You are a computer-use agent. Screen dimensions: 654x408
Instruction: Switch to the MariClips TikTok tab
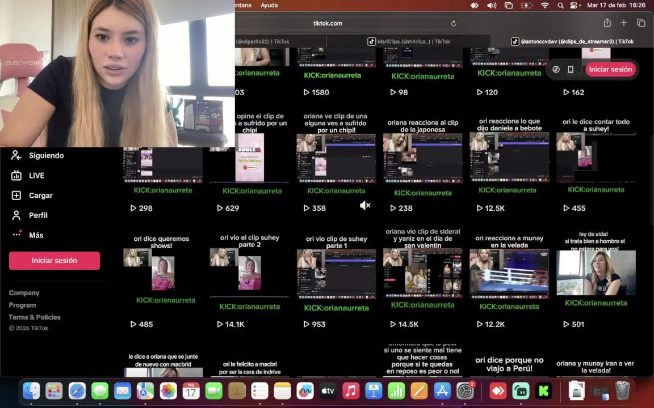[408, 41]
